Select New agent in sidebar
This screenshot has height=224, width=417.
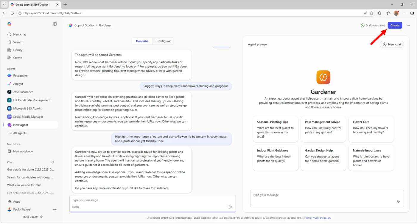[x=30, y=125]
